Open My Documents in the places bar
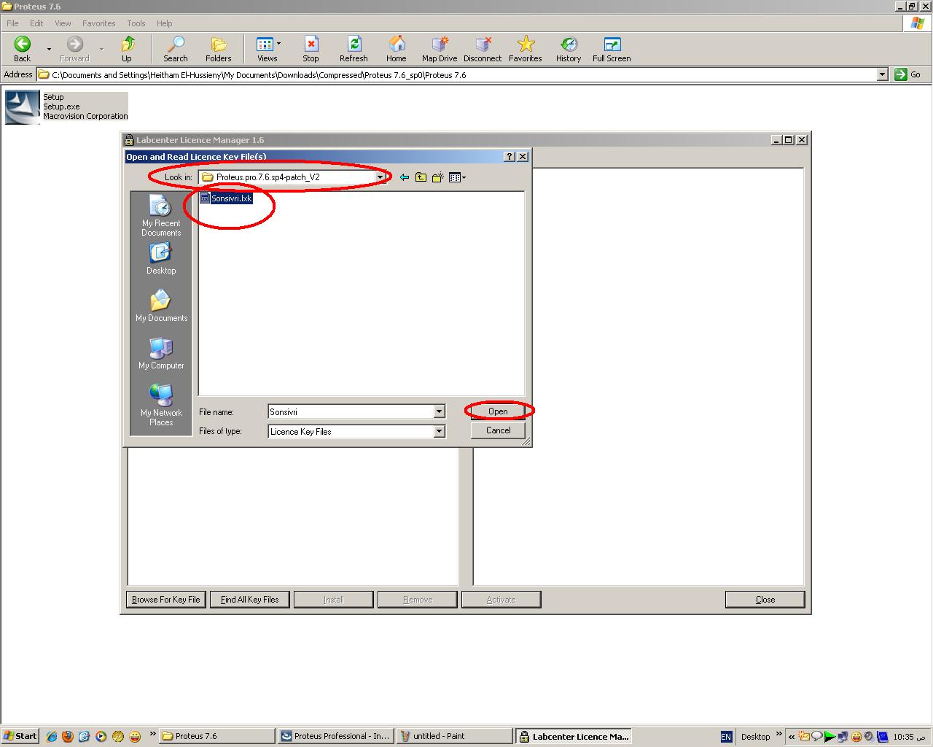Viewport: 933px width, 747px height. click(x=161, y=306)
